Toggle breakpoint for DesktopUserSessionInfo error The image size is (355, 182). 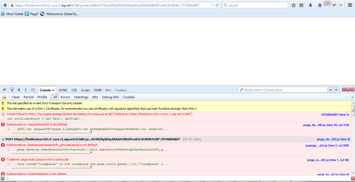[x=9, y=150]
